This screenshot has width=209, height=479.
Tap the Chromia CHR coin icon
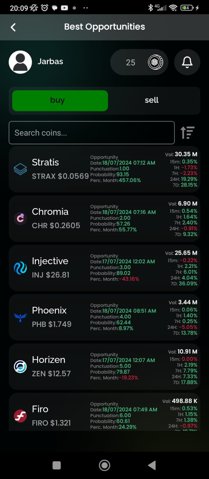[x=20, y=219]
